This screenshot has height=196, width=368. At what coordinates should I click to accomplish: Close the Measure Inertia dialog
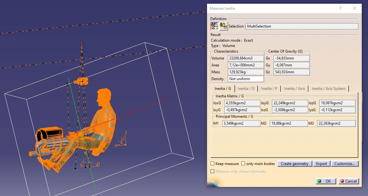355,8
